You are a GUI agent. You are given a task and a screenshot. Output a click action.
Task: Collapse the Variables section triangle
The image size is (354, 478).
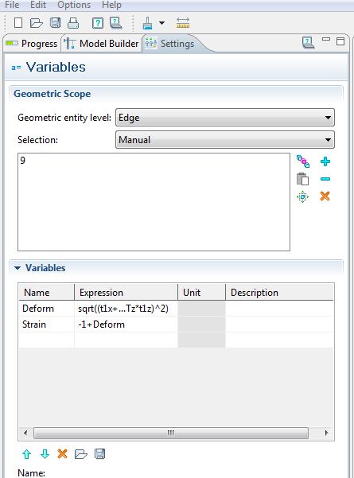[18, 268]
